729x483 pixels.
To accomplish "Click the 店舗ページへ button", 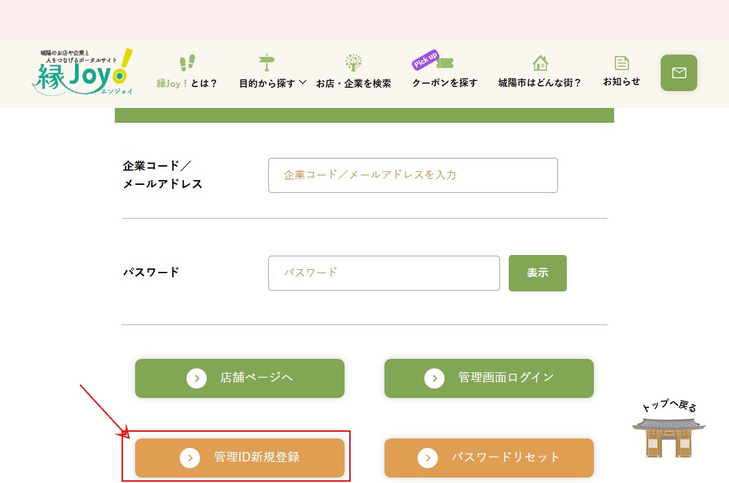I will pos(239,378).
